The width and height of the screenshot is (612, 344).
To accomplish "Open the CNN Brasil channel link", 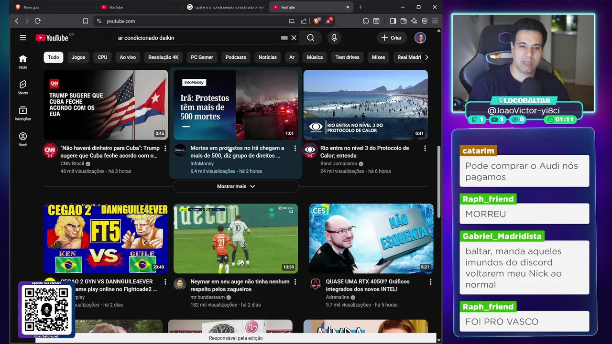I will 72,163.
